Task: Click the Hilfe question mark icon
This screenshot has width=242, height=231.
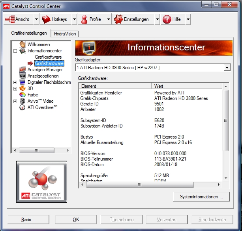Action: (167, 19)
